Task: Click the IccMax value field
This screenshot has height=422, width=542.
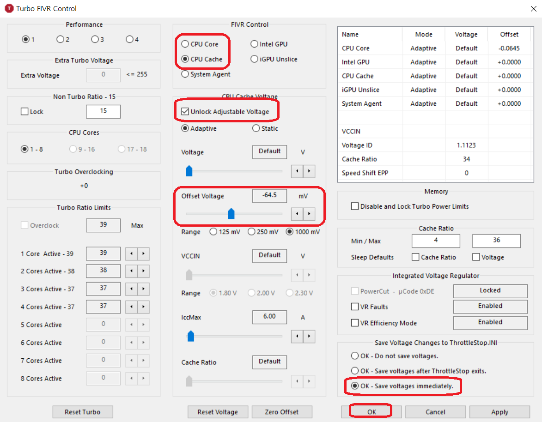Action: [x=270, y=317]
